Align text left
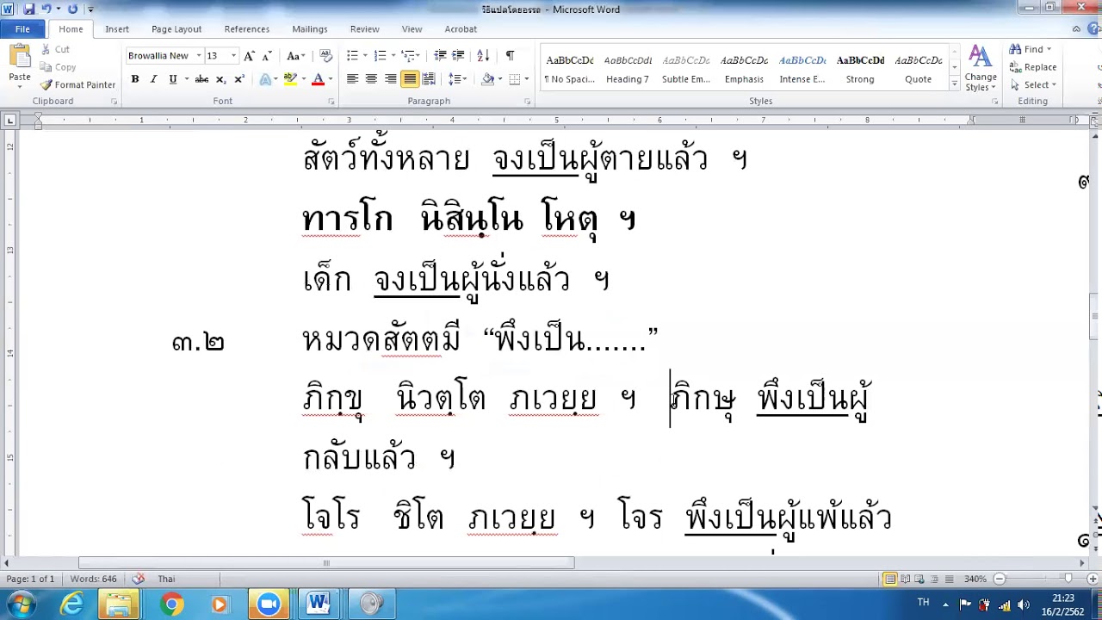1102x620 pixels. click(352, 79)
